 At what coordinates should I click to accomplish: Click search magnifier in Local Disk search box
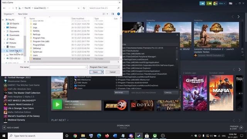click(118, 8)
